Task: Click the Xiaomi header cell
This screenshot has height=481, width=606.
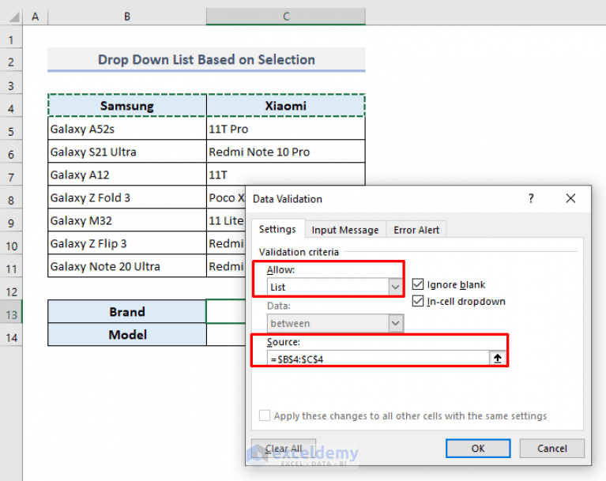Action: pos(285,106)
